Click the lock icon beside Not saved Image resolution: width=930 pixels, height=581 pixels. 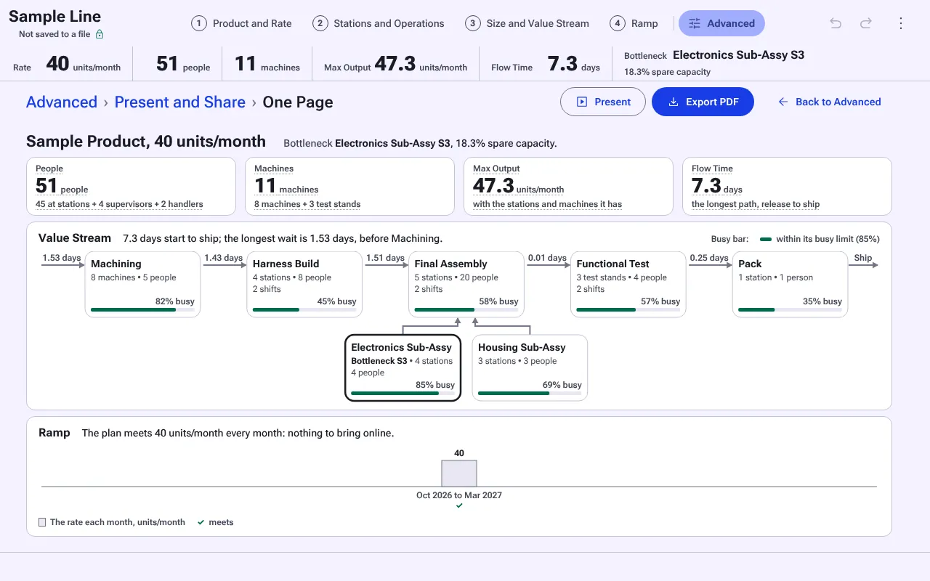click(x=100, y=34)
